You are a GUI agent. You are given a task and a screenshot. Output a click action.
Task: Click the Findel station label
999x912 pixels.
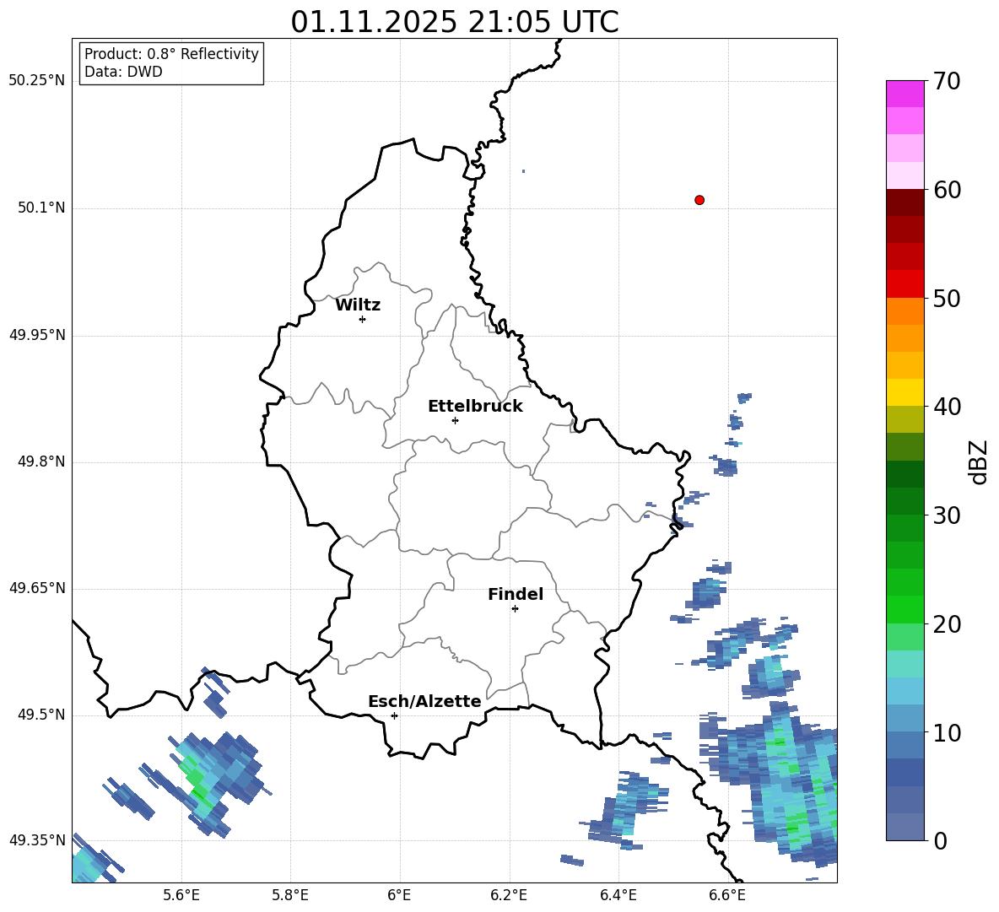[x=516, y=594]
